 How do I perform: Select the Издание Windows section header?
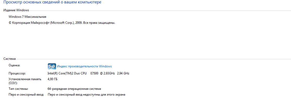(16, 10)
